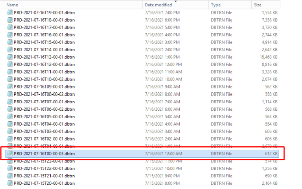
Task: Select file name PRD-2021-07-16T12-00-01.dbtrn
Action: coord(44,65)
